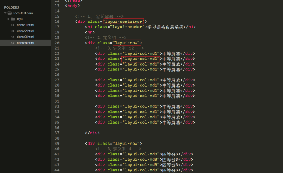This screenshot has width=283, height=173.
Task: Click line number 20 in gutter
Action: [x=57, y=43]
